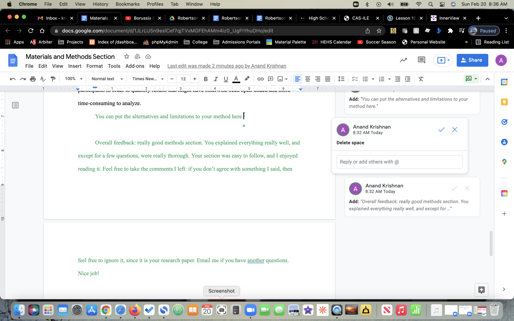Run spelling and grammar check
This screenshot has width=514, height=321.
pyautogui.click(x=43, y=79)
